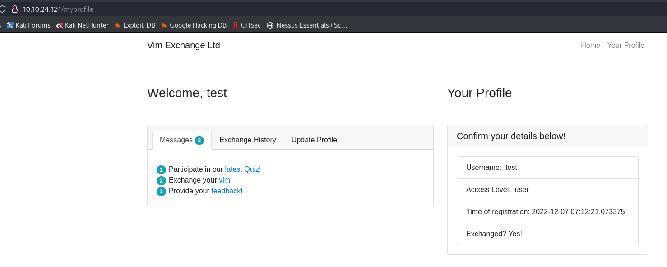Screen dimensions: 667x267
Task: Open the latest Quiz link
Action: coord(243,169)
